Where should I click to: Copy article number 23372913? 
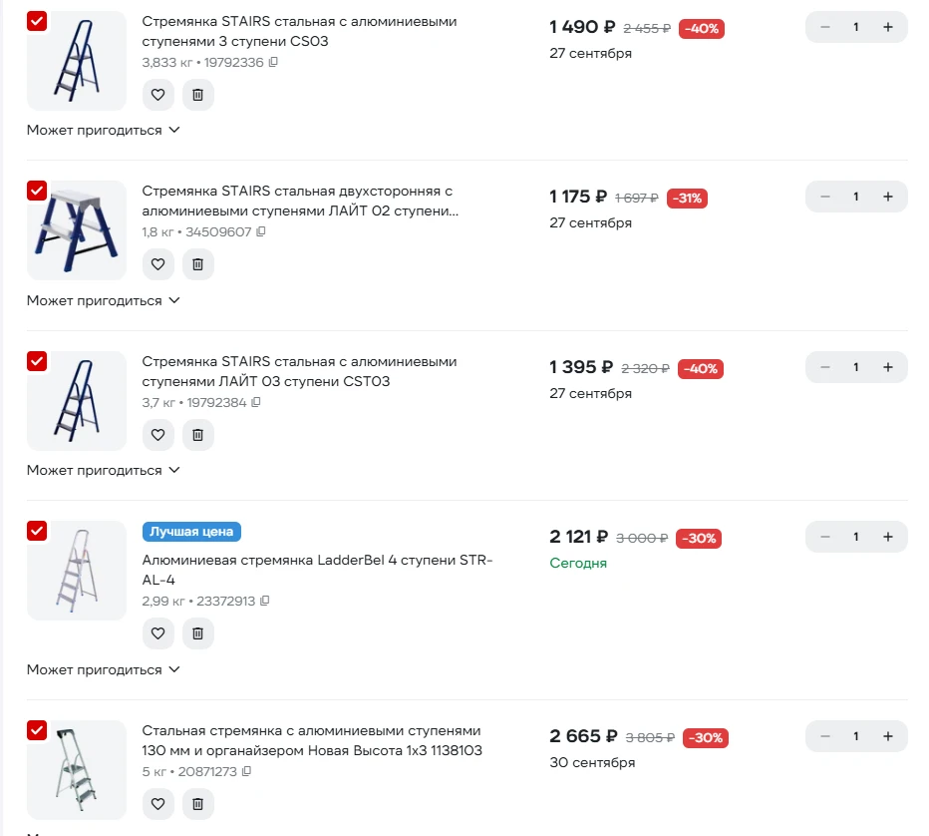265,601
